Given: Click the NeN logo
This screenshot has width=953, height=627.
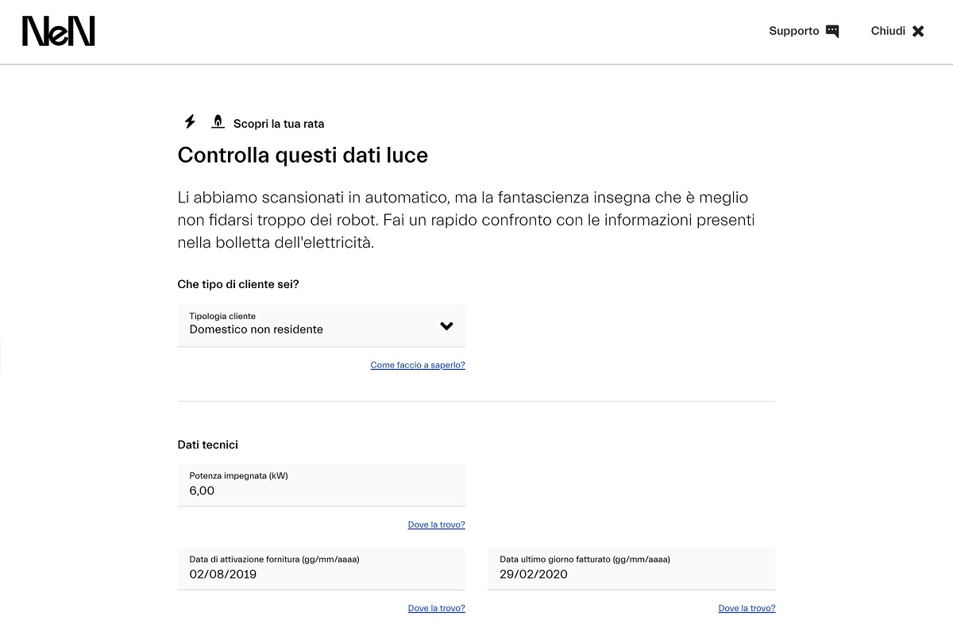Looking at the screenshot, I should pos(59,31).
